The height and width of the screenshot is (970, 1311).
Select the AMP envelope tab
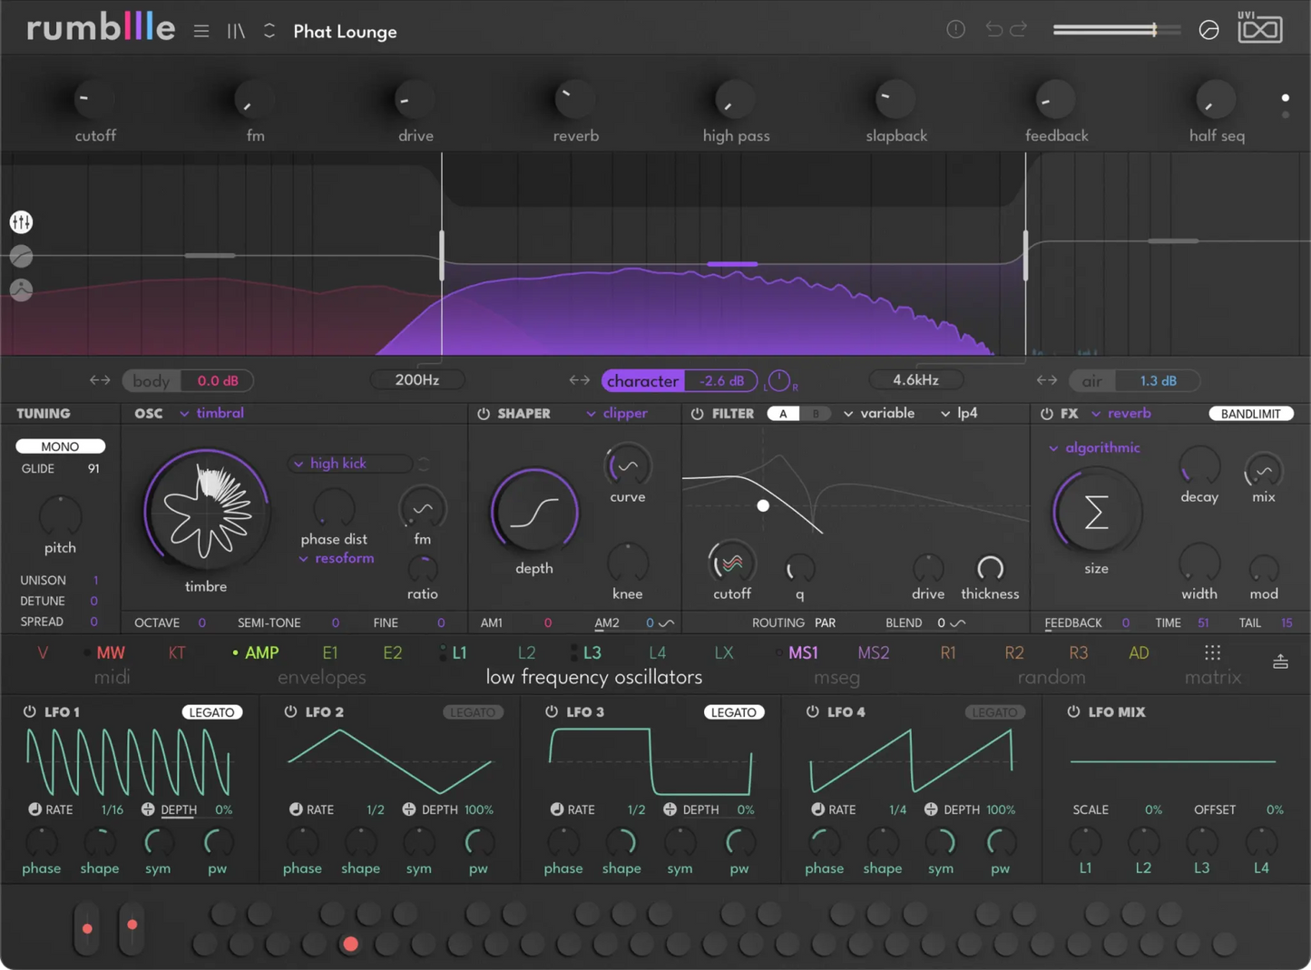coord(261,652)
